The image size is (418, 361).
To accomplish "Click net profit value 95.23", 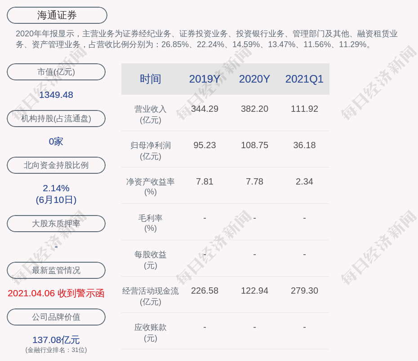I will 205,145.
